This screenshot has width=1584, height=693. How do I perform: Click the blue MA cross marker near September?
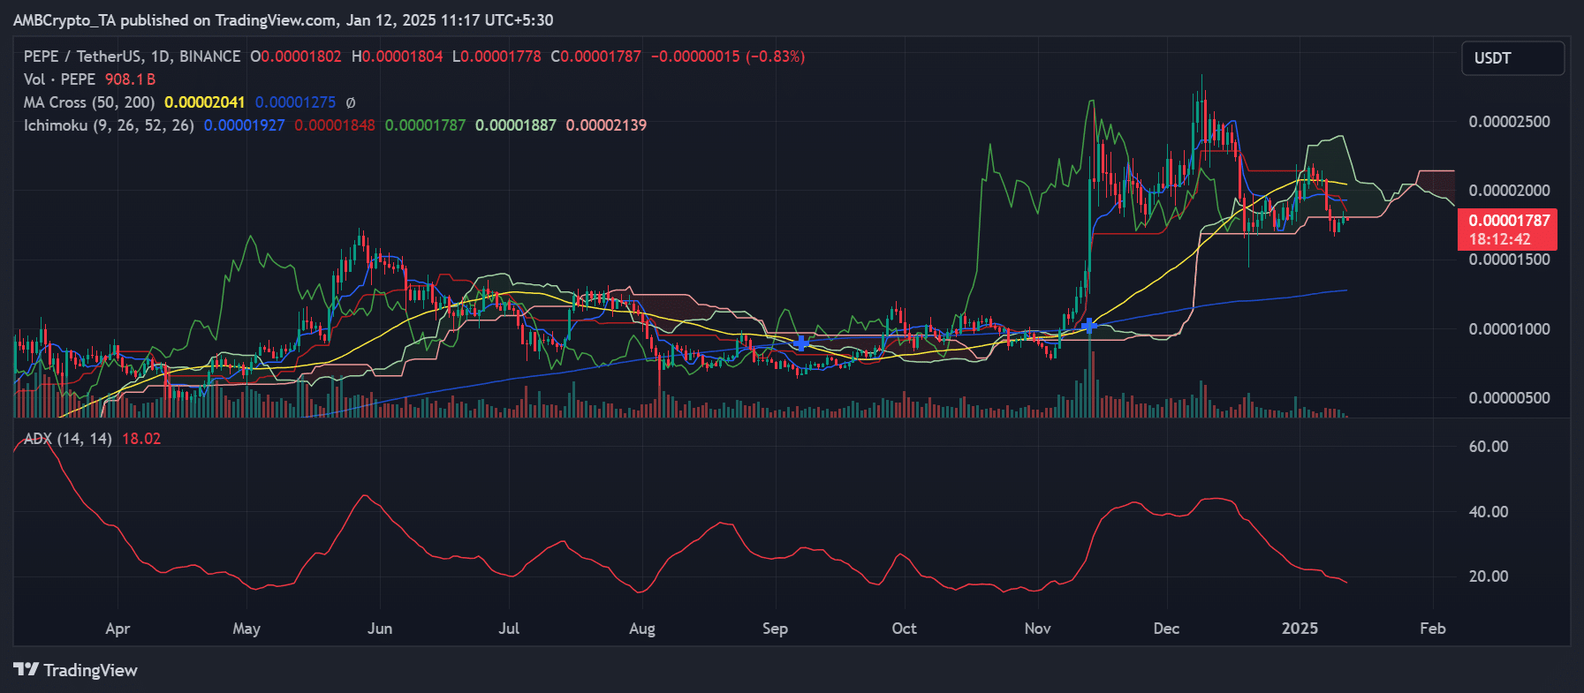800,343
